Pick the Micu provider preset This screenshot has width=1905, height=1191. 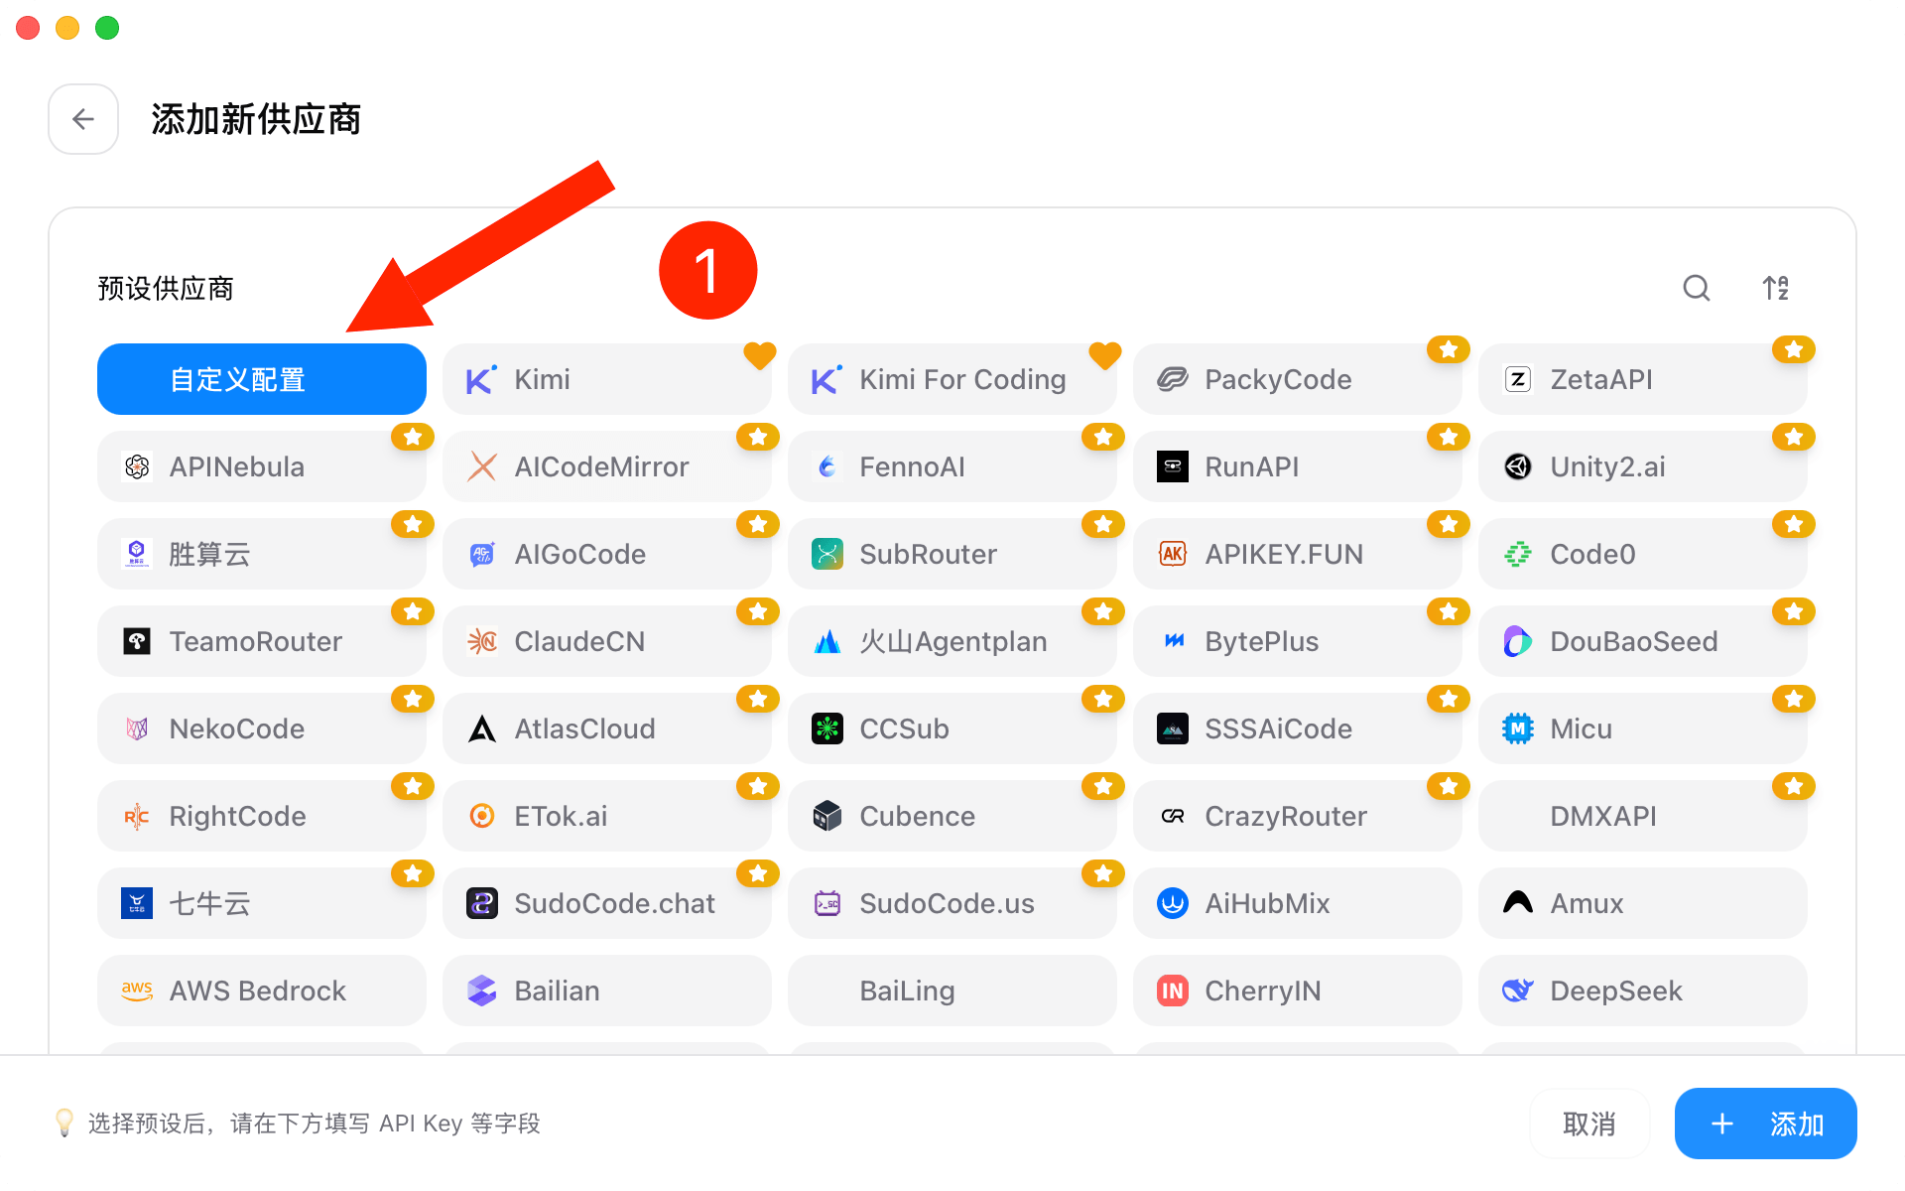[x=1642, y=728]
